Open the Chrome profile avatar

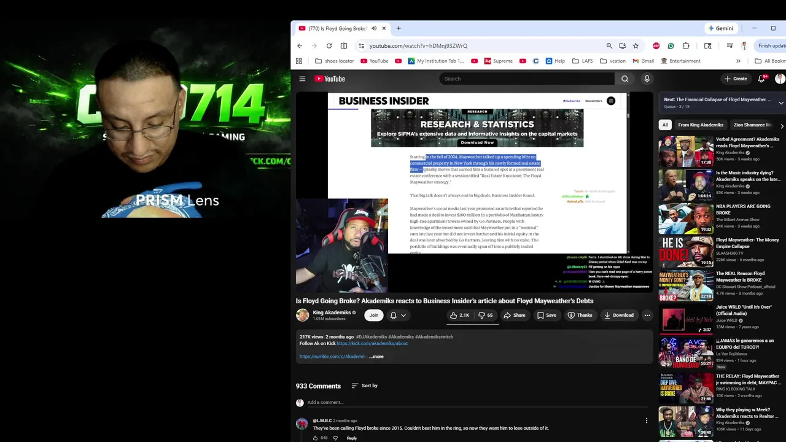click(744, 45)
